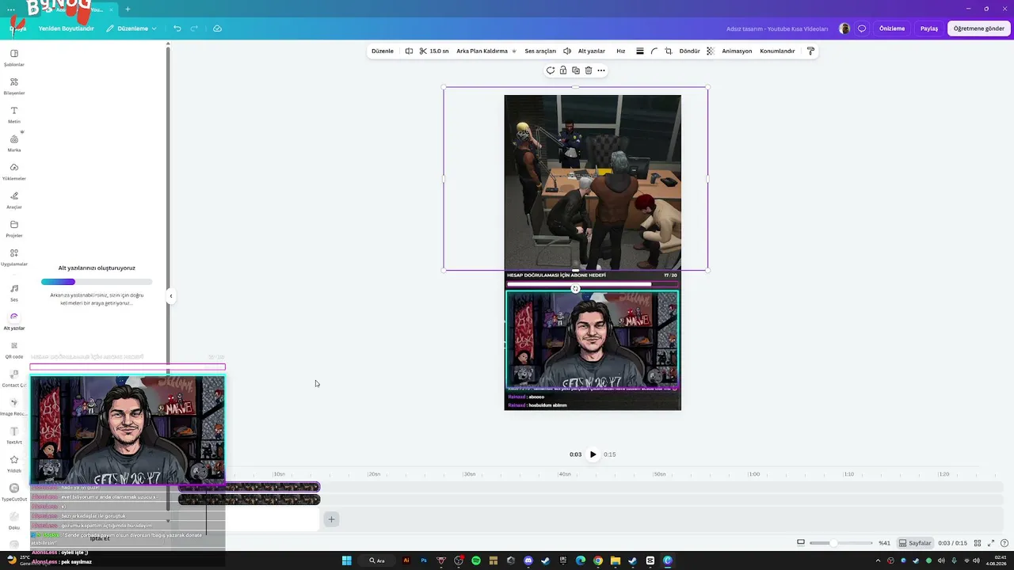This screenshot has width=1014, height=570.
Task: Open the help question mark icon
Action: pos(1004,543)
